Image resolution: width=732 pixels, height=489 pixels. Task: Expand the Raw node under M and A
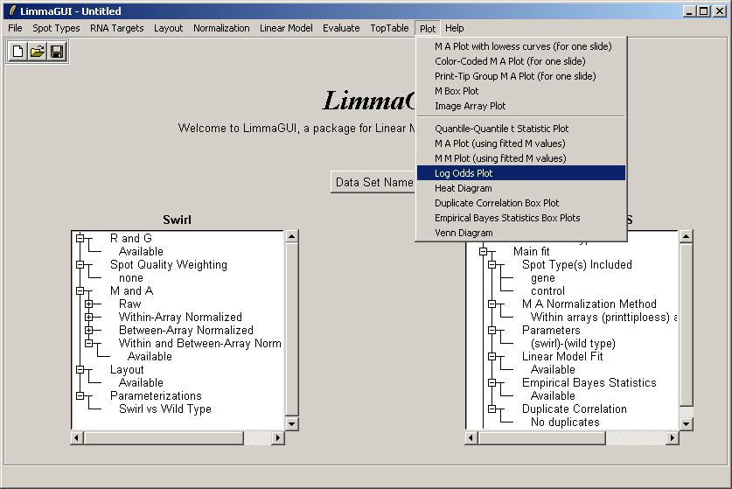tap(88, 304)
